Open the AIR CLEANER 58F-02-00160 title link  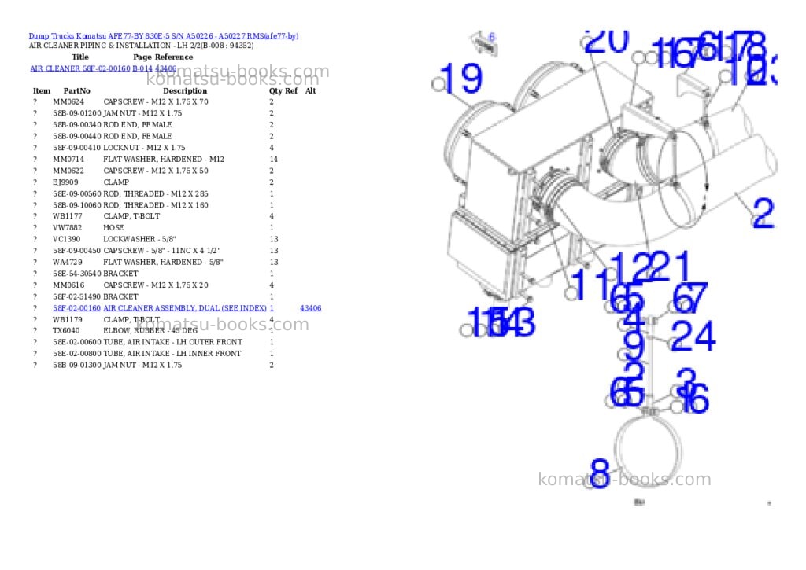click(x=80, y=68)
